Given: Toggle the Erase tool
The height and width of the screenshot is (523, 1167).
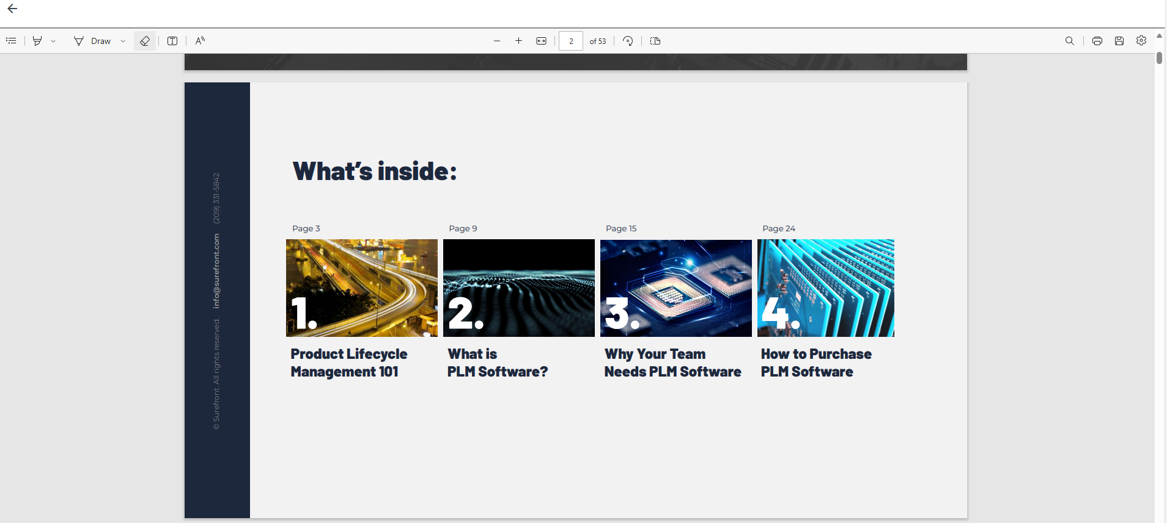Looking at the screenshot, I should pos(145,41).
